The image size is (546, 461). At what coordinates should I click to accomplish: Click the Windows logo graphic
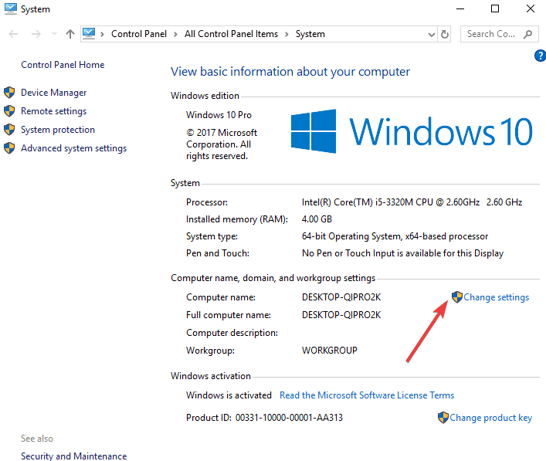[x=314, y=131]
